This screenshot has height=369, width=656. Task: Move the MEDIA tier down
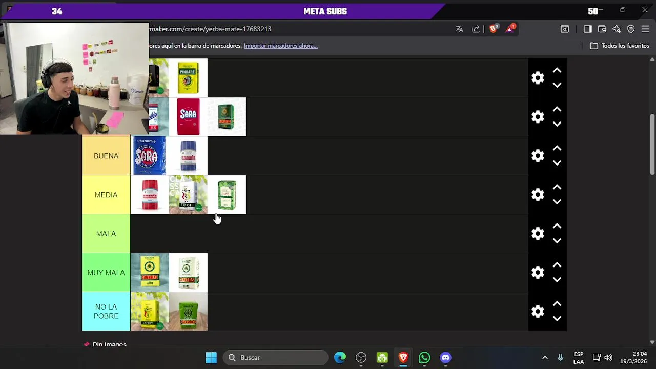tap(557, 202)
